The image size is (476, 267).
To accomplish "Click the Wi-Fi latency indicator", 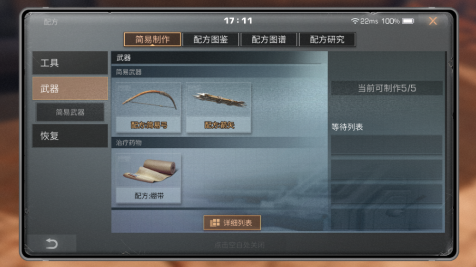I will pyautogui.click(x=364, y=21).
